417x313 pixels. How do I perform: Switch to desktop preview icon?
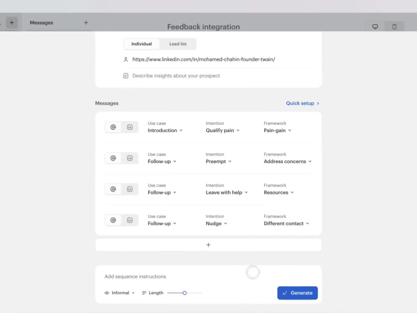click(375, 27)
